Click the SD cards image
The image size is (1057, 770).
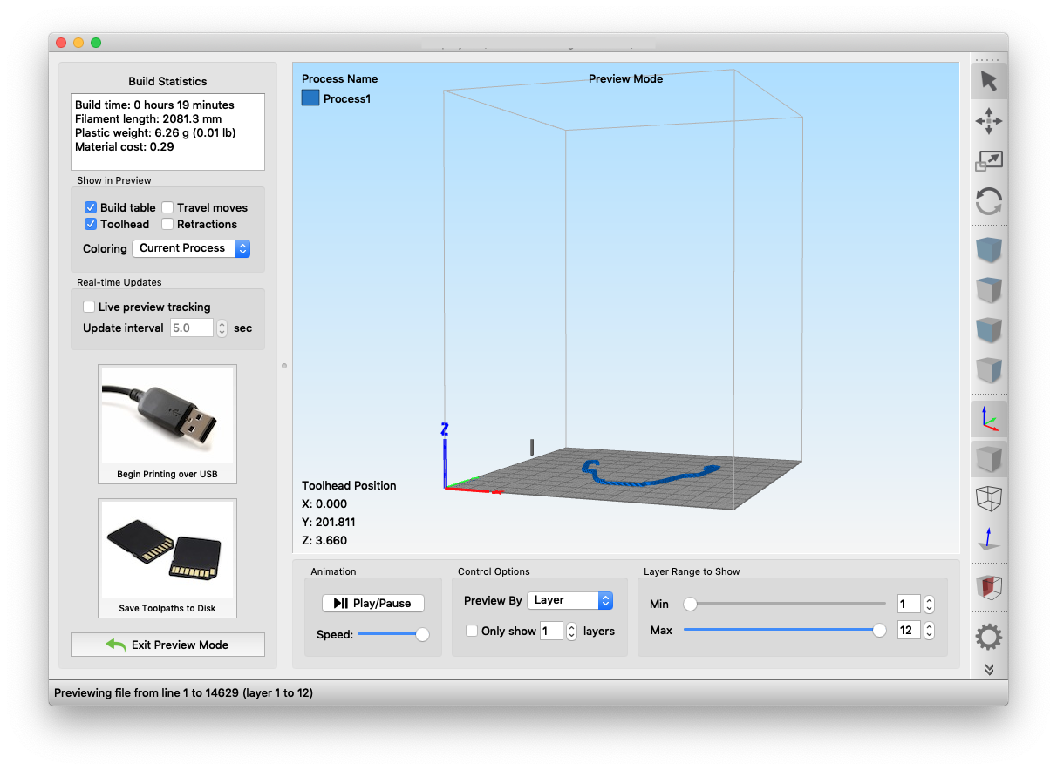(167, 550)
